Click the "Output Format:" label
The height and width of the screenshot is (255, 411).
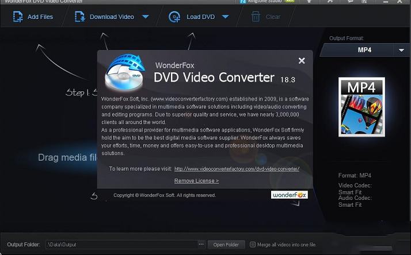click(347, 38)
